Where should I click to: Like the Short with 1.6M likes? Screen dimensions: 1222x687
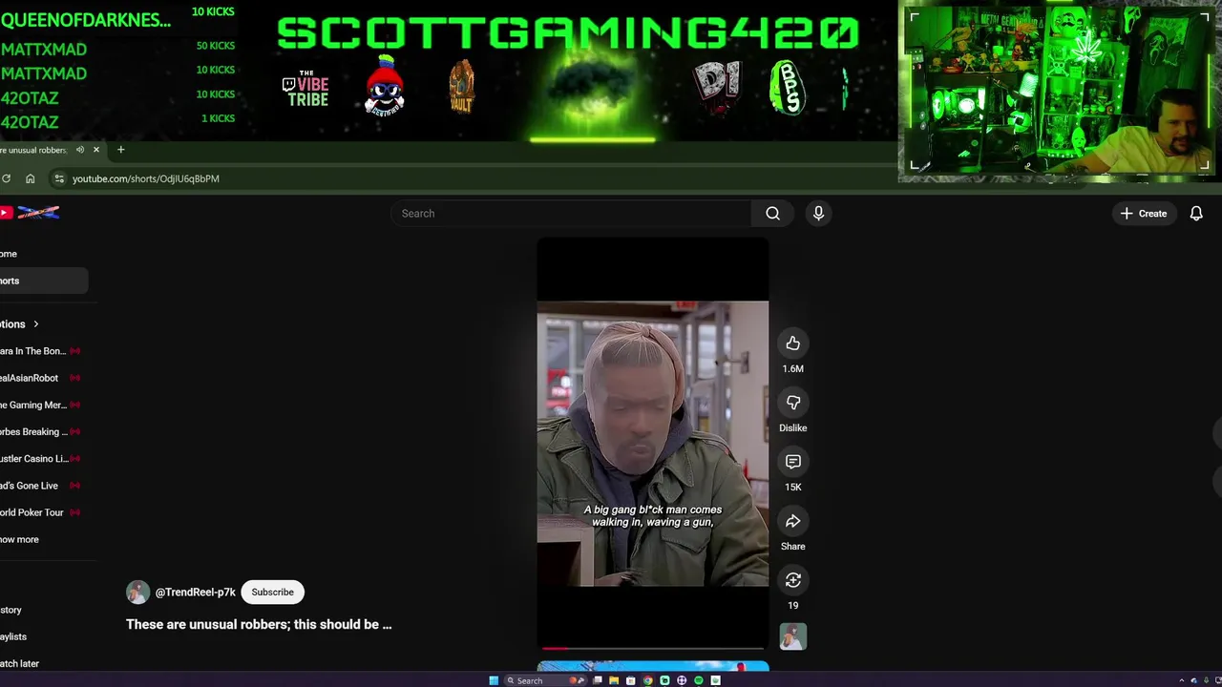(x=792, y=343)
